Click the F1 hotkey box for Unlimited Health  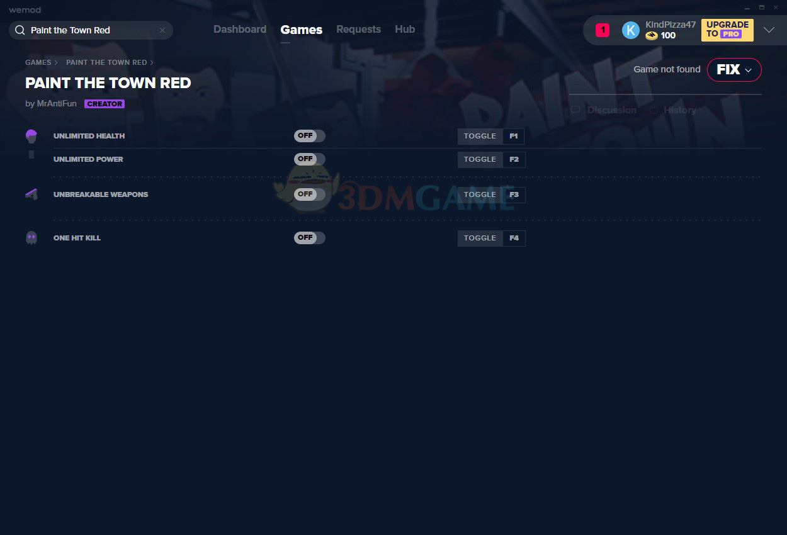(514, 136)
